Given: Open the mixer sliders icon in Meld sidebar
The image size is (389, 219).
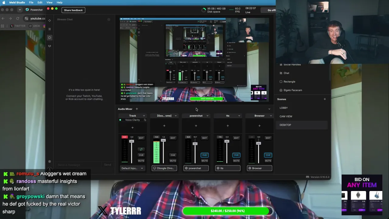Looking at the screenshot, I should coord(50,29).
